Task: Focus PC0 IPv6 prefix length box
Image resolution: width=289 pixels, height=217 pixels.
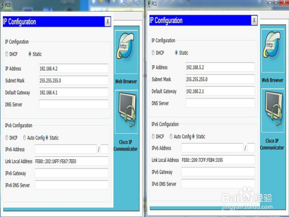Action: click(105, 149)
